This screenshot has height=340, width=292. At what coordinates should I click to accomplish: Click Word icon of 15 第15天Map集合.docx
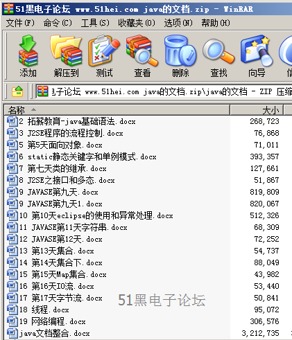coord(12,274)
